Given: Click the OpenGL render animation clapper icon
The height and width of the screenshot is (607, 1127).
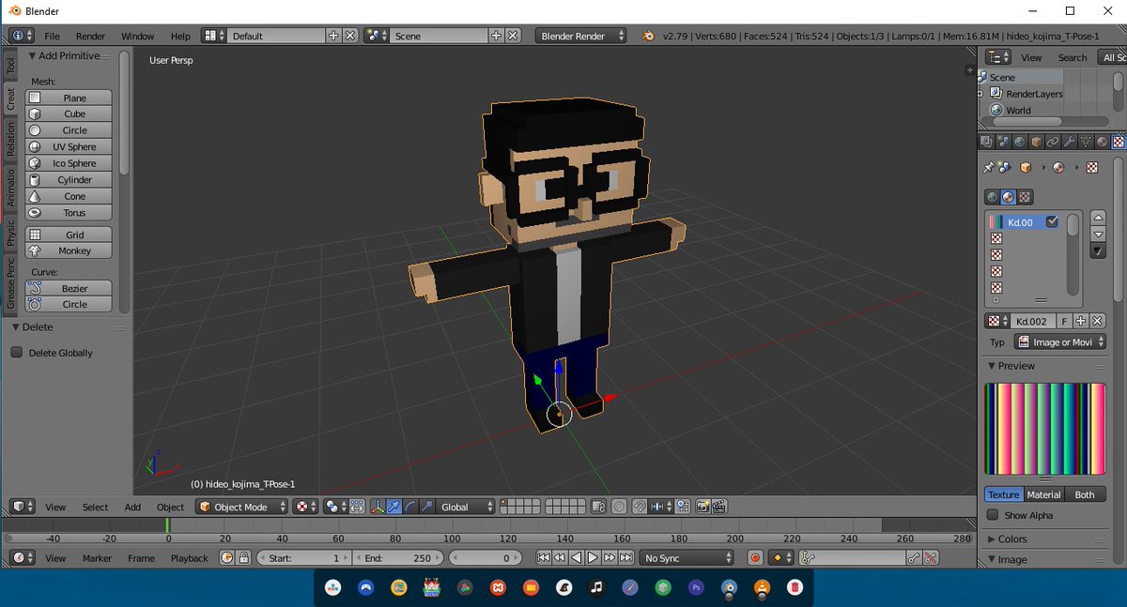Looking at the screenshot, I should point(719,507).
